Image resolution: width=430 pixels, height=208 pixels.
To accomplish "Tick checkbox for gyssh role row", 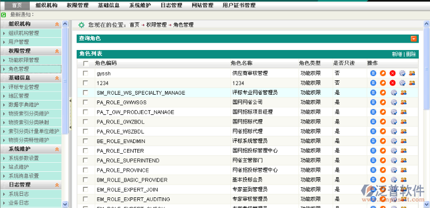I will 86,73.
